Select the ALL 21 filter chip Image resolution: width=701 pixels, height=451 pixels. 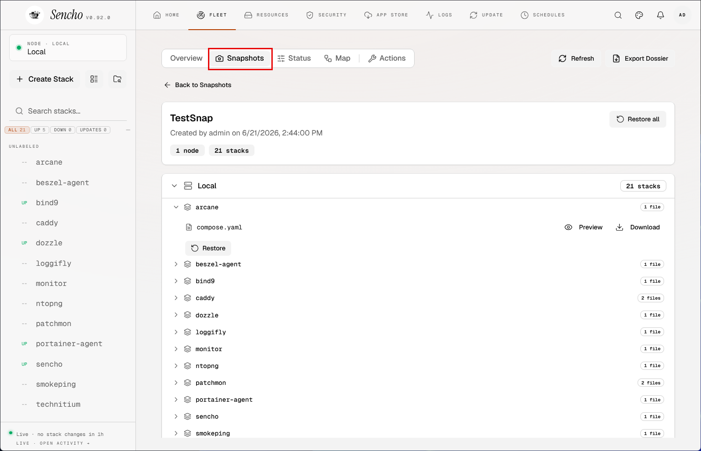(x=17, y=130)
